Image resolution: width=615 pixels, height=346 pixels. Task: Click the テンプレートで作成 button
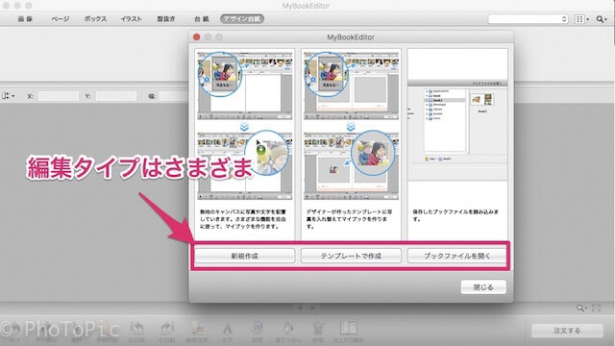[x=351, y=256]
